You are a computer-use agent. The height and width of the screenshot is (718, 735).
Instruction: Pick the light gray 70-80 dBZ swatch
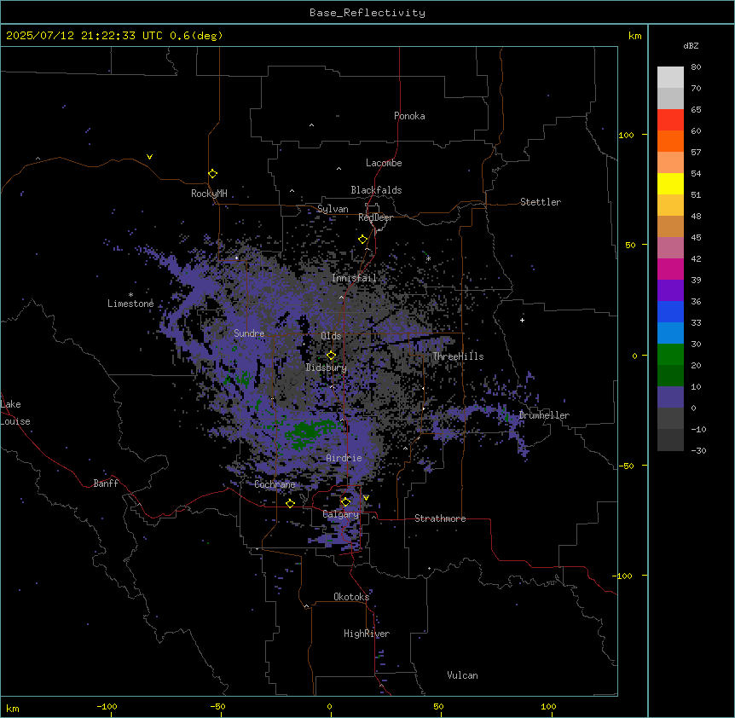click(x=670, y=78)
